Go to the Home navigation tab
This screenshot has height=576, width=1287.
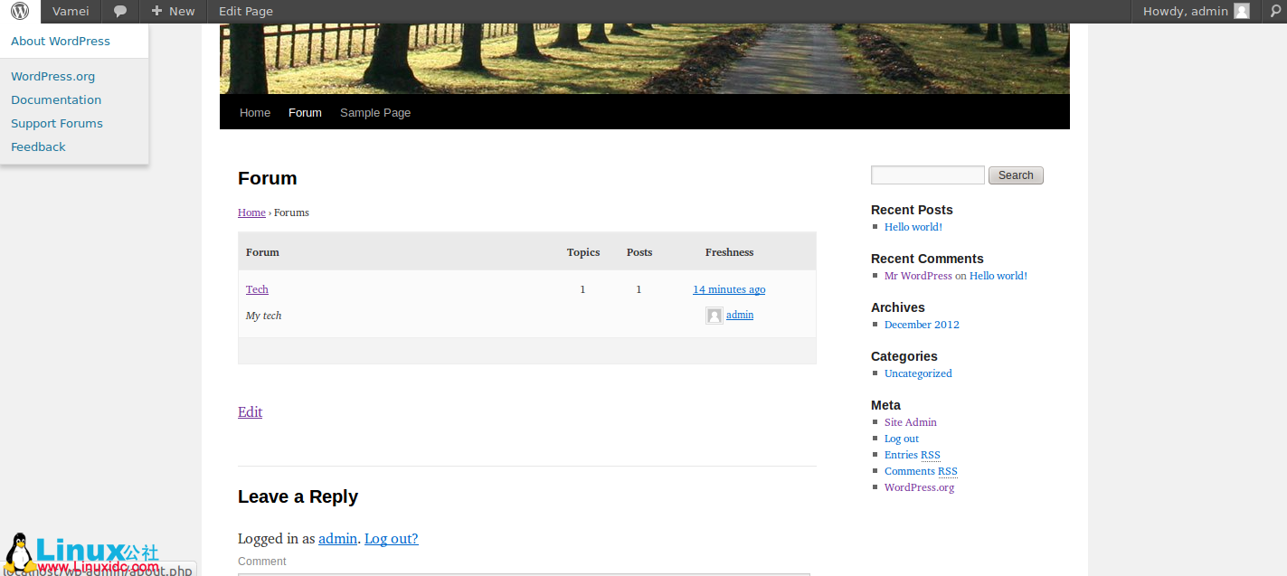(x=255, y=113)
